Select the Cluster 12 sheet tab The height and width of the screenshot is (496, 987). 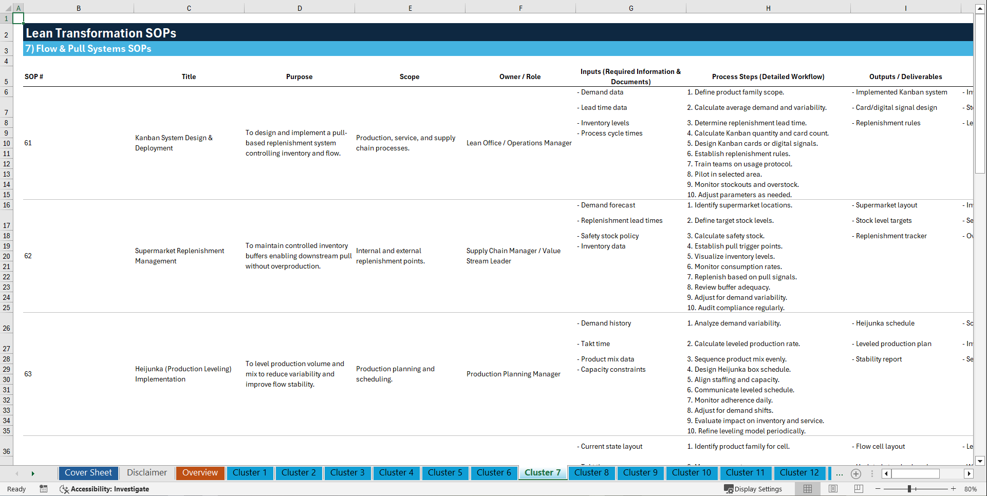coord(799,473)
